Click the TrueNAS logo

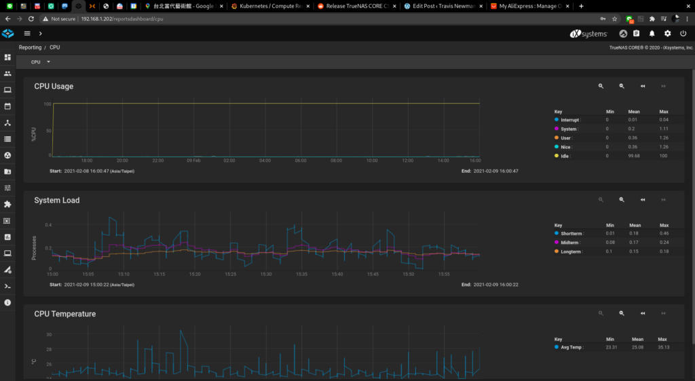point(8,34)
